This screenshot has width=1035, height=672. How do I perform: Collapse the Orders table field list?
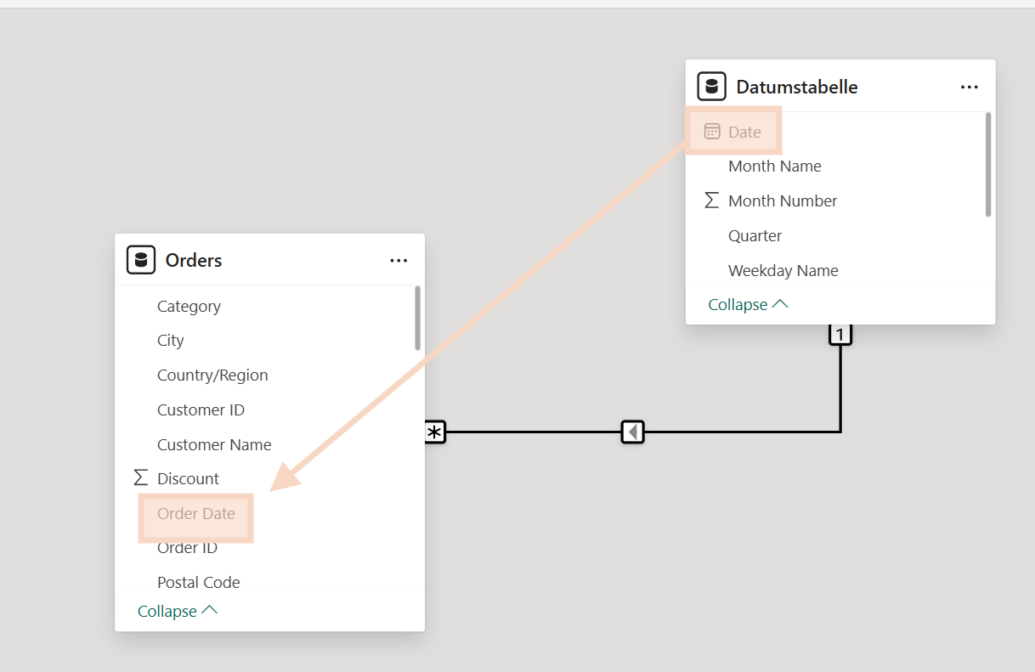pos(178,611)
